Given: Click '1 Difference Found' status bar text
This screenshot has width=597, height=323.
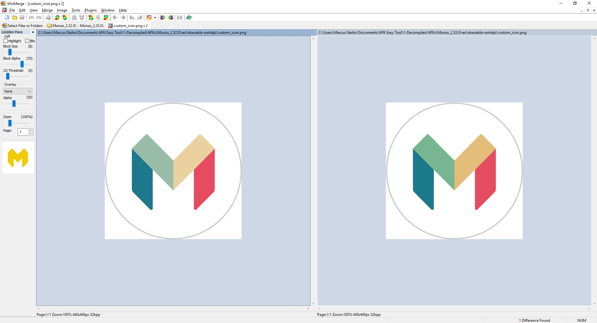Looking at the screenshot, I should click(534, 321).
